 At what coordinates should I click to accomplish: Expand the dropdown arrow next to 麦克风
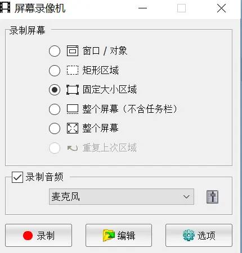[186, 197]
